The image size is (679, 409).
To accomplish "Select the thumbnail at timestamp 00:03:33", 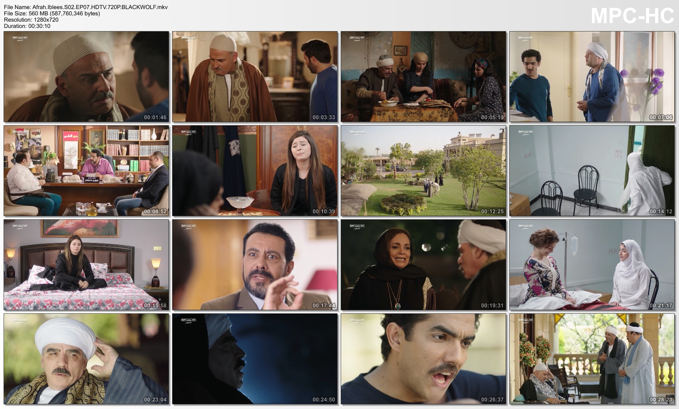I will pos(255,77).
